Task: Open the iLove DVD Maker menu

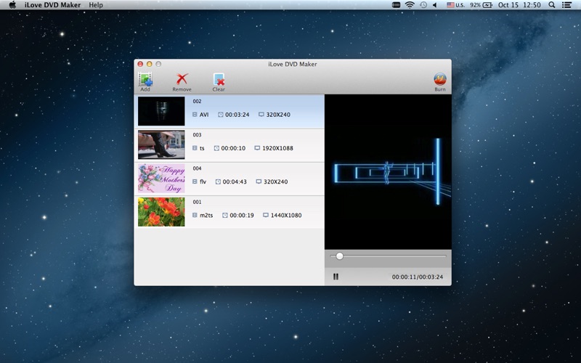Action: click(52, 5)
